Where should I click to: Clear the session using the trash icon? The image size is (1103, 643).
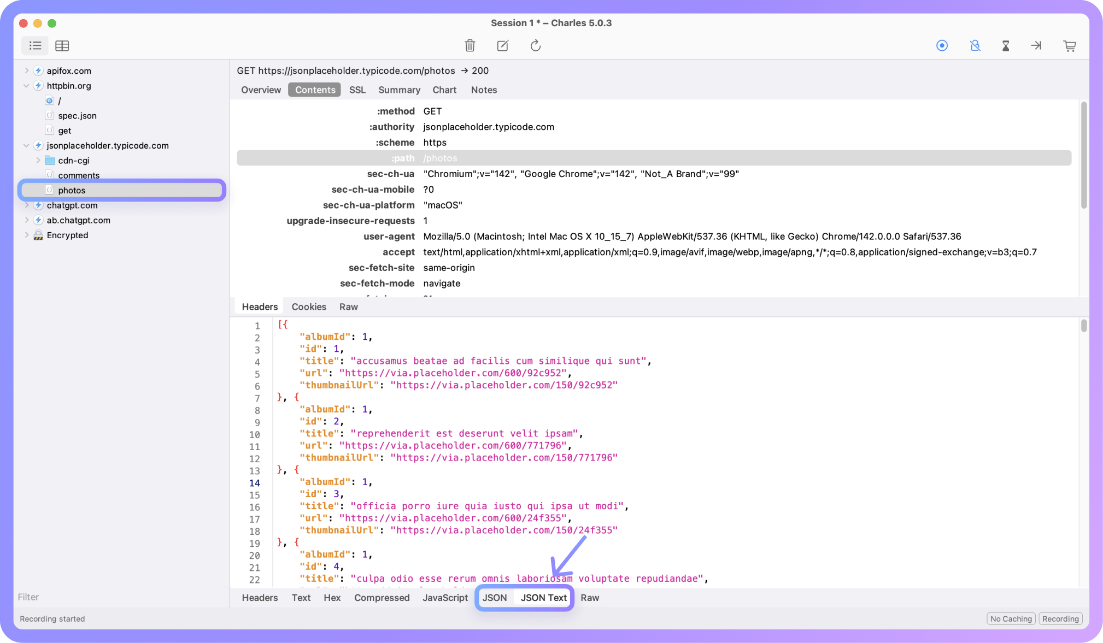[x=470, y=46]
